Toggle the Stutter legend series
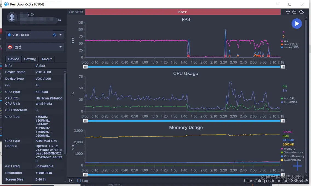 pos(290,47)
